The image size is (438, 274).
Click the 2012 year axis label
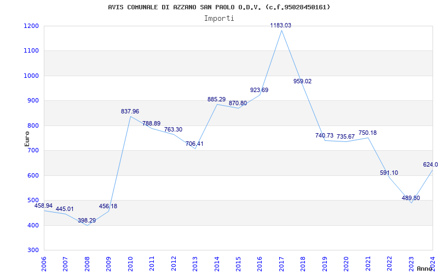(x=174, y=264)
